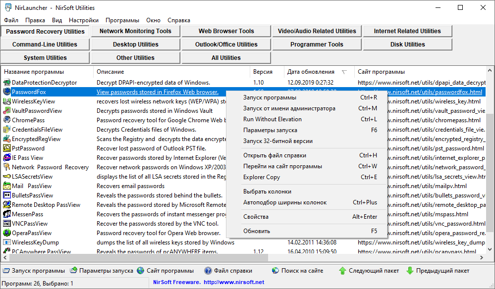The image size is (495, 289).
Task: Open the Программы menu
Action: click(x=122, y=20)
